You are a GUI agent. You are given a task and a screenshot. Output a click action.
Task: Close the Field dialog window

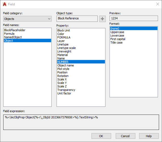[157, 4]
